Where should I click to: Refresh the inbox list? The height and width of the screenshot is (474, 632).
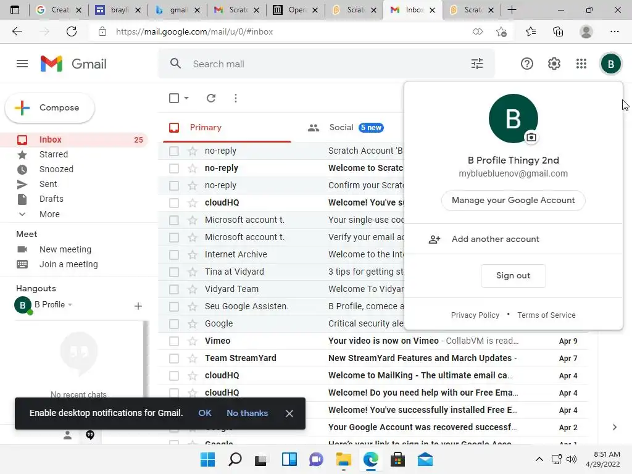[x=211, y=98]
